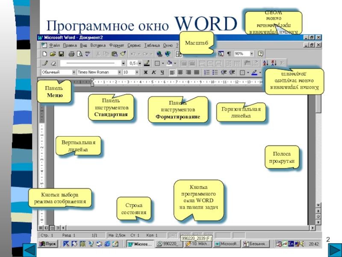Select the Eraser tool in Tables toolbar
Image resolution: width=342 pixels, height=257 pixels.
click(x=53, y=63)
